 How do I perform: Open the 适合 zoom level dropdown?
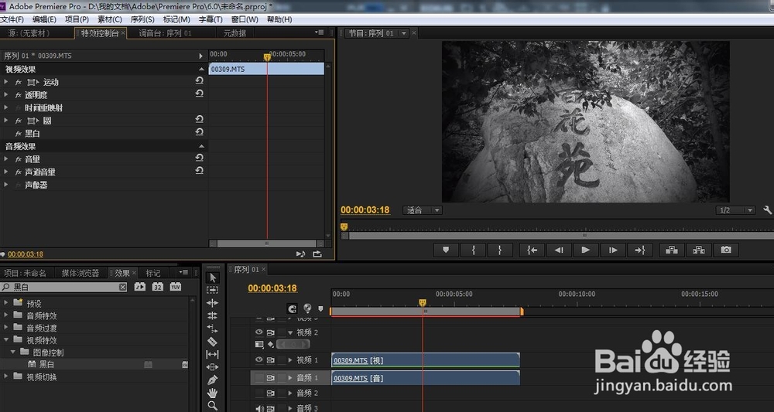point(423,210)
